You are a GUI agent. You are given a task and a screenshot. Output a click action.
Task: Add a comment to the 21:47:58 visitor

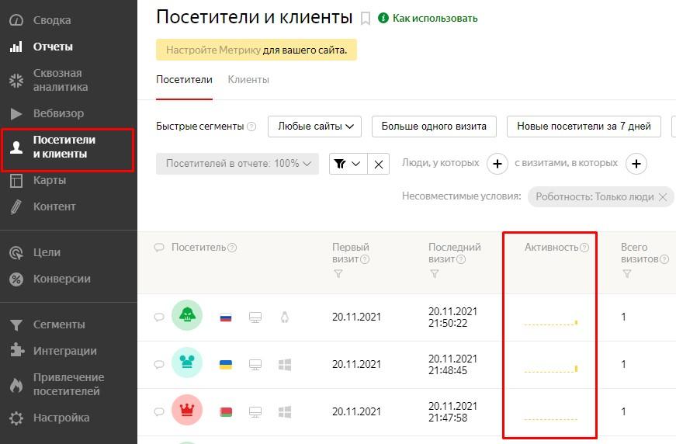[159, 412]
